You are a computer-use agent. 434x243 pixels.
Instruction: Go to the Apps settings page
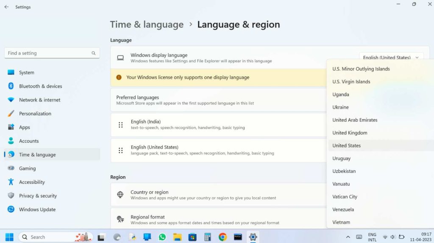[x=25, y=127]
